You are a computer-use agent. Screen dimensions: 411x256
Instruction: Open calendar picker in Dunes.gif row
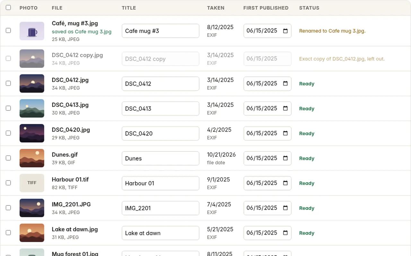click(x=285, y=158)
